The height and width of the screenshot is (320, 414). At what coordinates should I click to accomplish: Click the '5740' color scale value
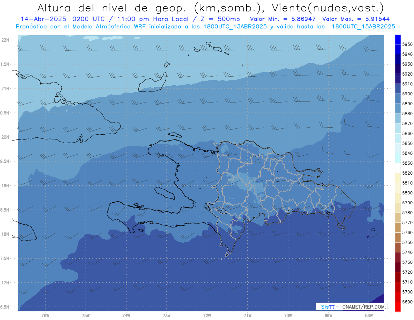pos(407,252)
